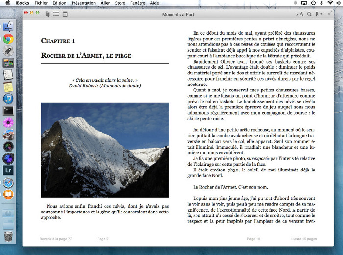
Task: Open the Aide menu
Action: 154,3
